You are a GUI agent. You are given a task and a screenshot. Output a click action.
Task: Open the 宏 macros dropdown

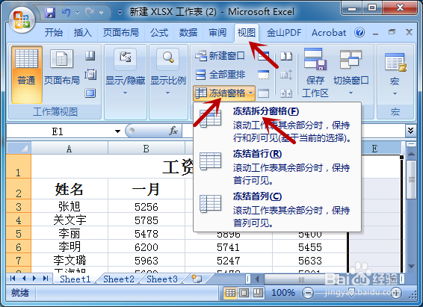point(395,75)
